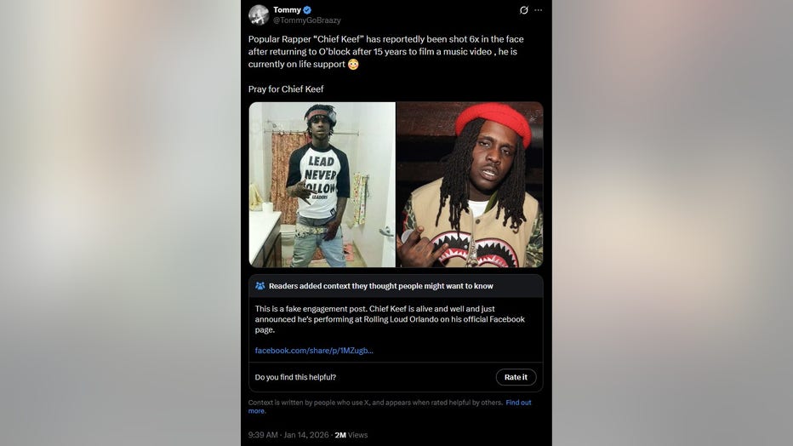Screen dimensions: 793x446
Task: Click the Tommy display name
Action: tap(287, 9)
